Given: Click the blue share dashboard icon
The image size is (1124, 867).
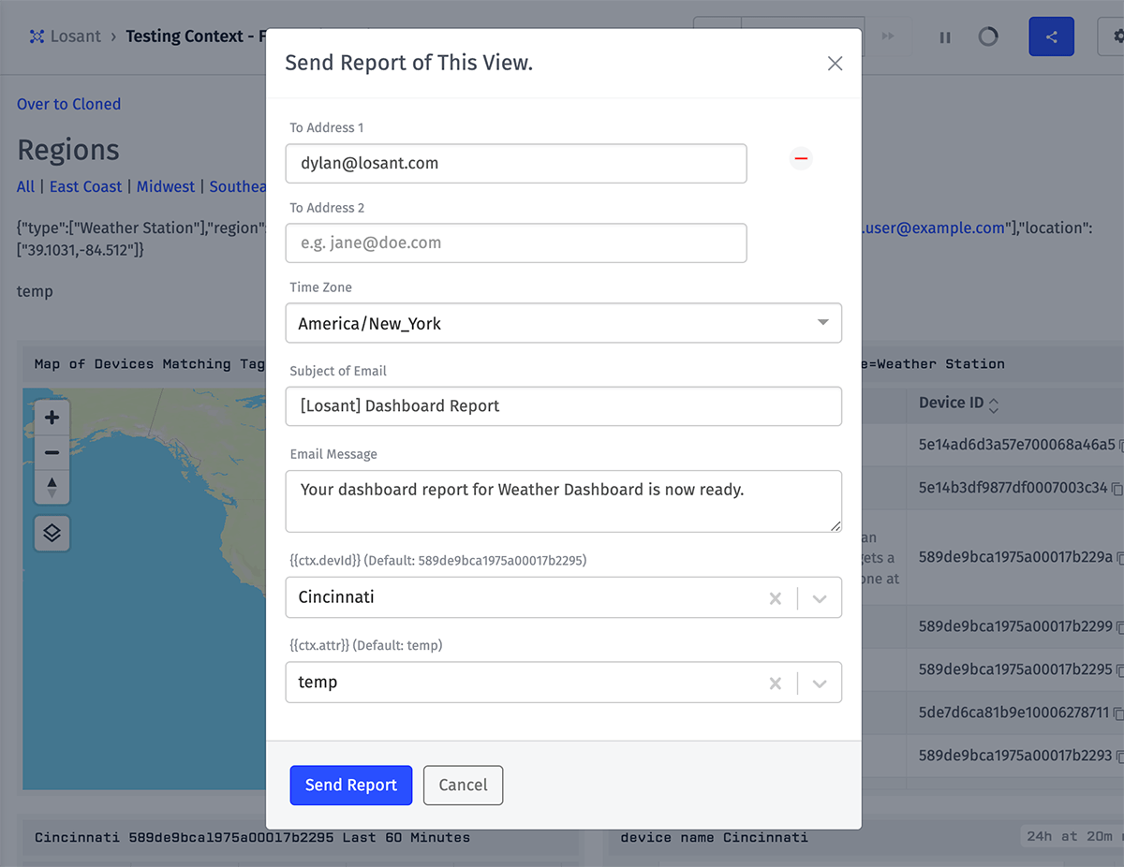Looking at the screenshot, I should [x=1051, y=36].
